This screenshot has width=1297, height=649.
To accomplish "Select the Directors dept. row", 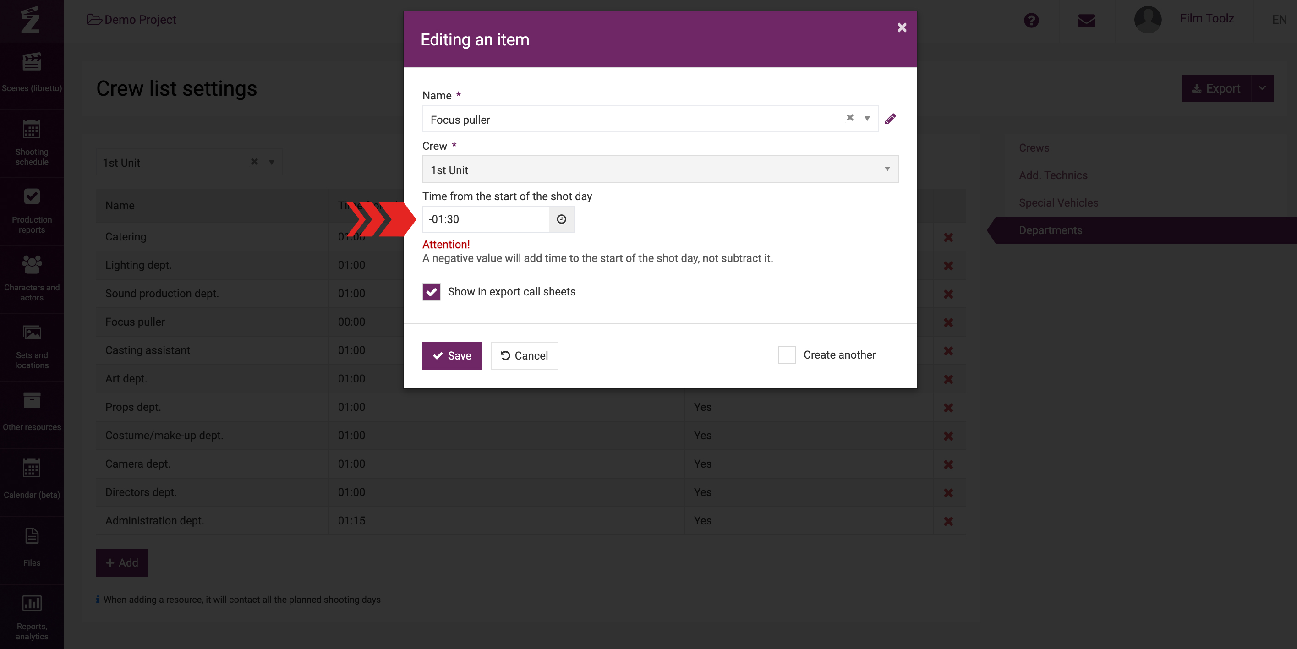I will tap(531, 492).
